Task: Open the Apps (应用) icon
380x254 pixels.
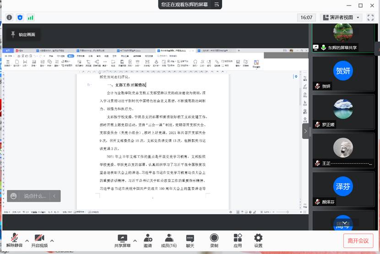Action: click(238, 238)
